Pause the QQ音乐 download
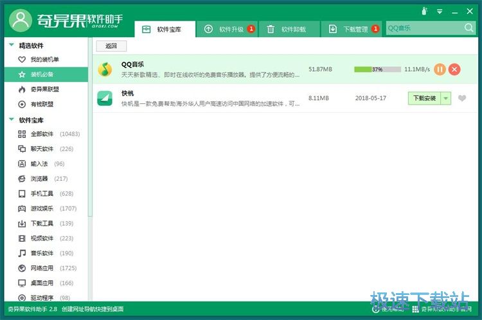Screen dimensions: 482x320 (440, 69)
